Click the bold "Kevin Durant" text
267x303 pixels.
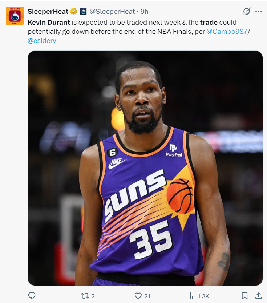(49, 23)
